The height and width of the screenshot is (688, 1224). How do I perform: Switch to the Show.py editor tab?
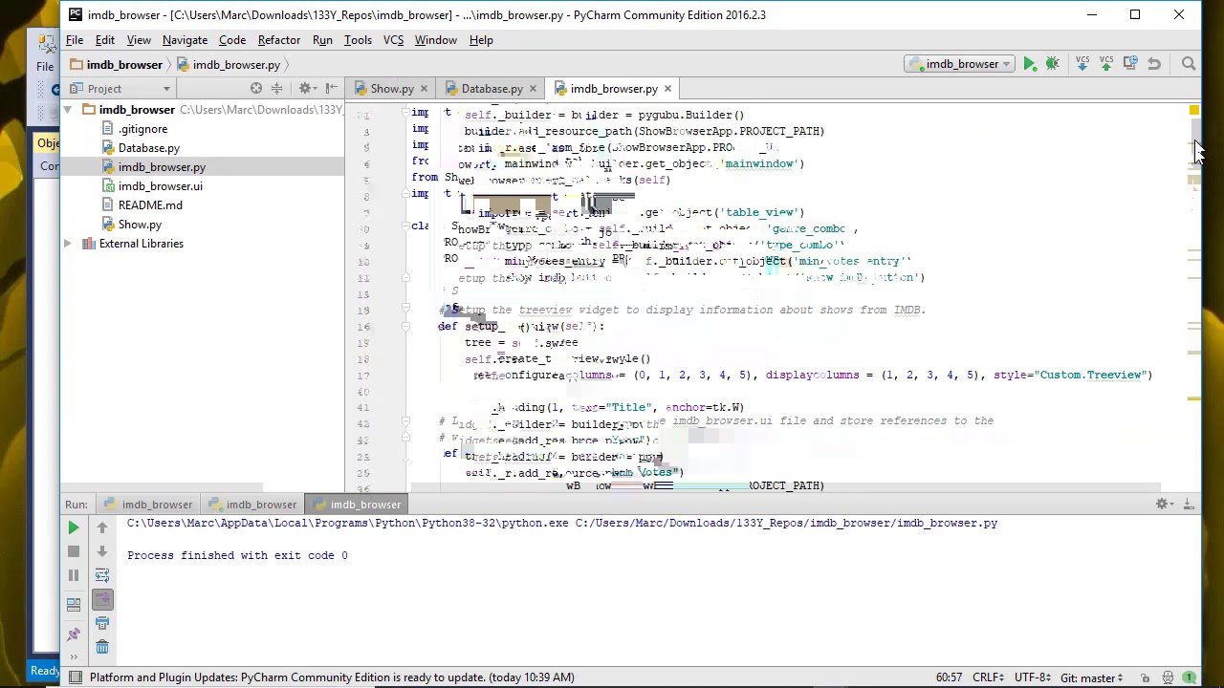(x=392, y=89)
